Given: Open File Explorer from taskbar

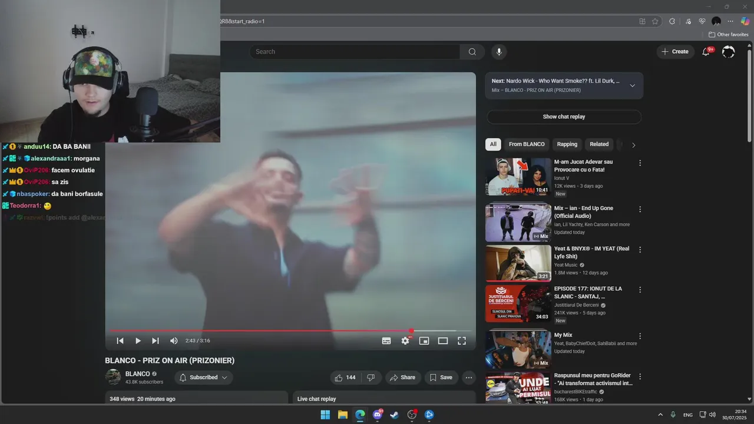Looking at the screenshot, I should click(x=342, y=415).
